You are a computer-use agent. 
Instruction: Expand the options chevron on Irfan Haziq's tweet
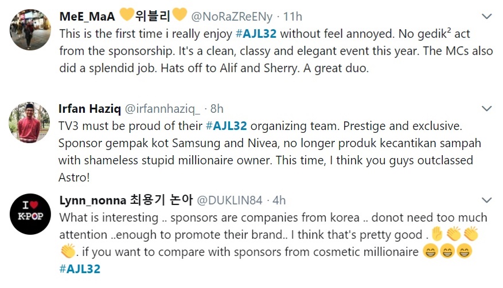[x=486, y=109]
